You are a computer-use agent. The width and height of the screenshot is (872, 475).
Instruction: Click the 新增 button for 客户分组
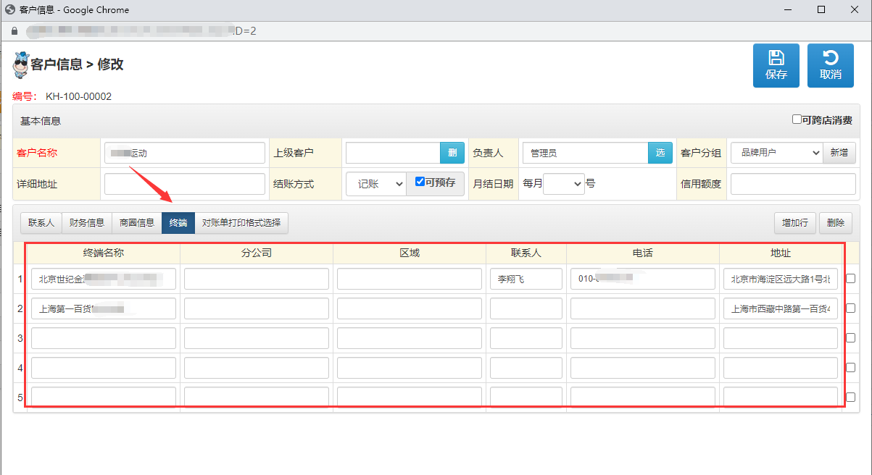click(x=839, y=153)
